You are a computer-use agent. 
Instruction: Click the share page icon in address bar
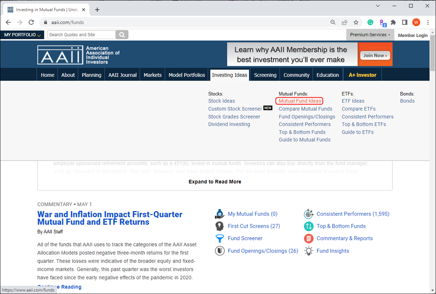point(345,22)
